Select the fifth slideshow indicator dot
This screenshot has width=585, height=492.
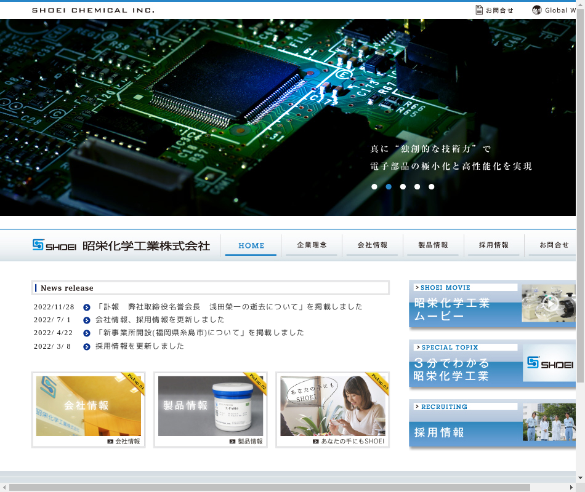(432, 186)
